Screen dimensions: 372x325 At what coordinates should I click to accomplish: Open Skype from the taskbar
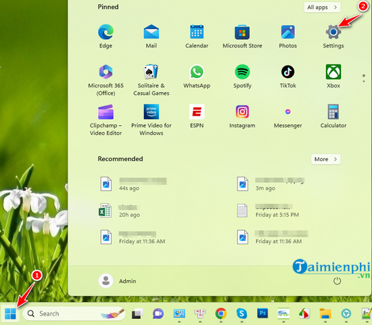pyautogui.click(x=241, y=313)
